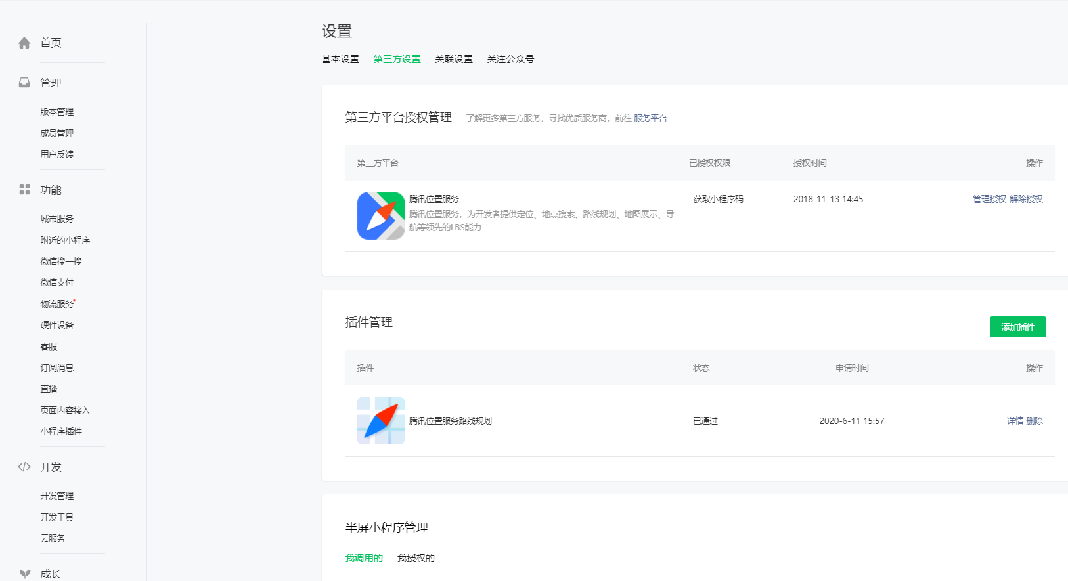1068x581 pixels.
Task: Open the 服务平台 link
Action: (650, 118)
